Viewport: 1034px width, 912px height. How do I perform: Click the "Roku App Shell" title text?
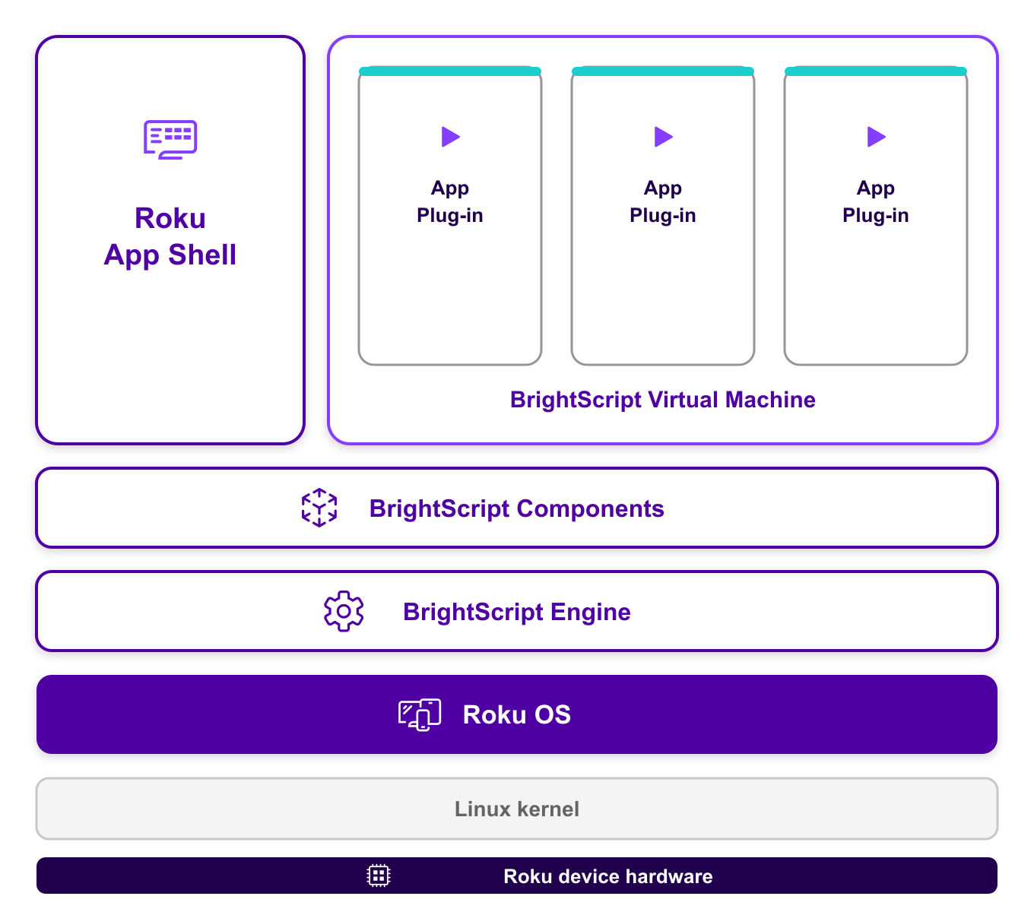(170, 236)
